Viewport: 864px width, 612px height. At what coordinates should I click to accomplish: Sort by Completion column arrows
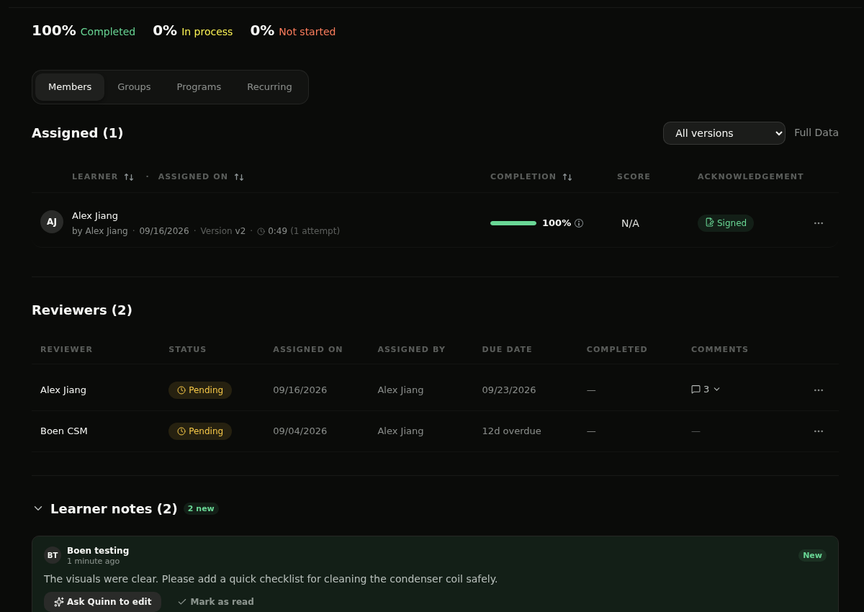(567, 177)
